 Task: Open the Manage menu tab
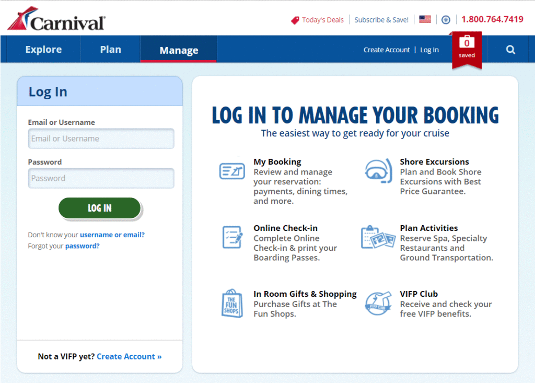point(179,50)
